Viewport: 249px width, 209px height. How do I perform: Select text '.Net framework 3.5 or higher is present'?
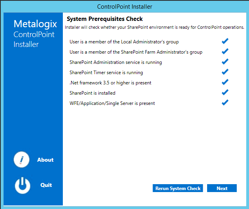tap(110, 83)
